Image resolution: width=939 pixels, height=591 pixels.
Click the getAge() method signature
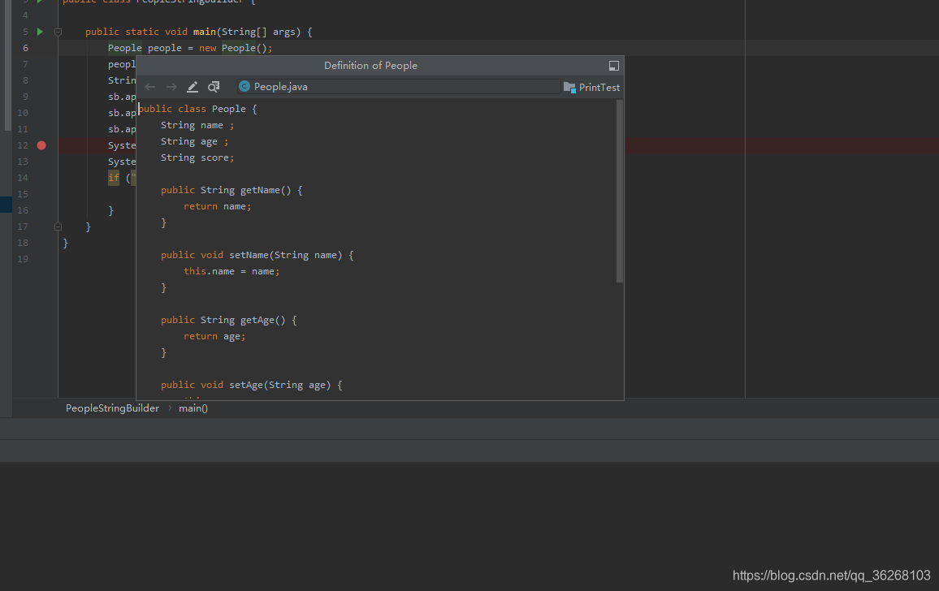coord(229,321)
